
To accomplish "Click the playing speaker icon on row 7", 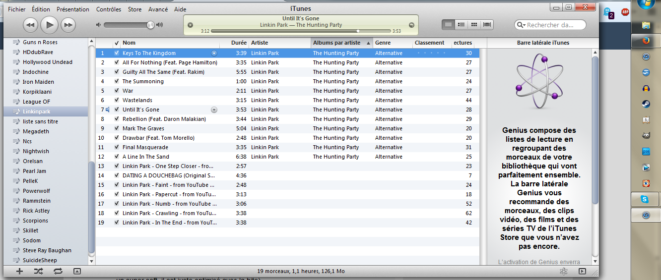I will [x=108, y=110].
